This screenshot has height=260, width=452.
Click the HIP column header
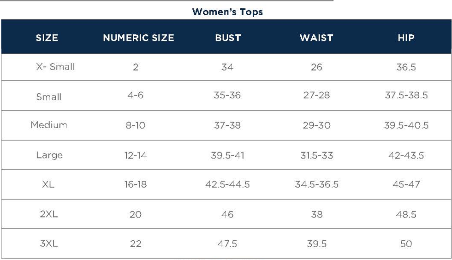[406, 38]
